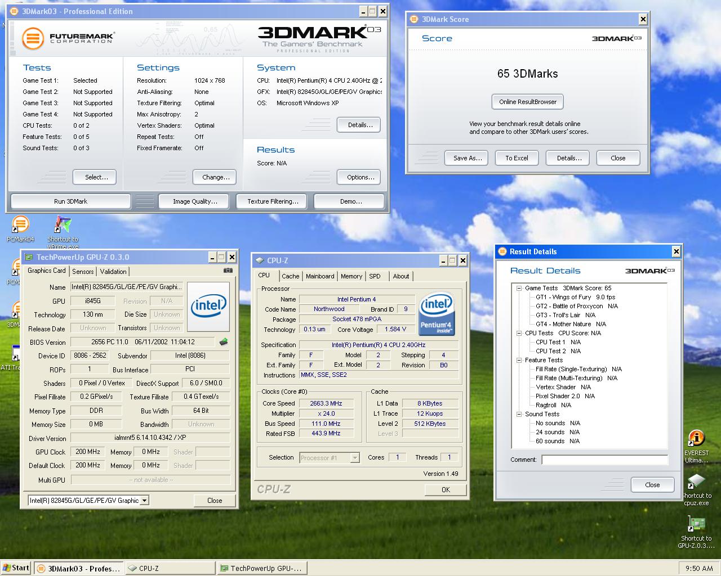Switch to CPU-Z taskbar button
The image size is (721, 576).
[x=170, y=568]
